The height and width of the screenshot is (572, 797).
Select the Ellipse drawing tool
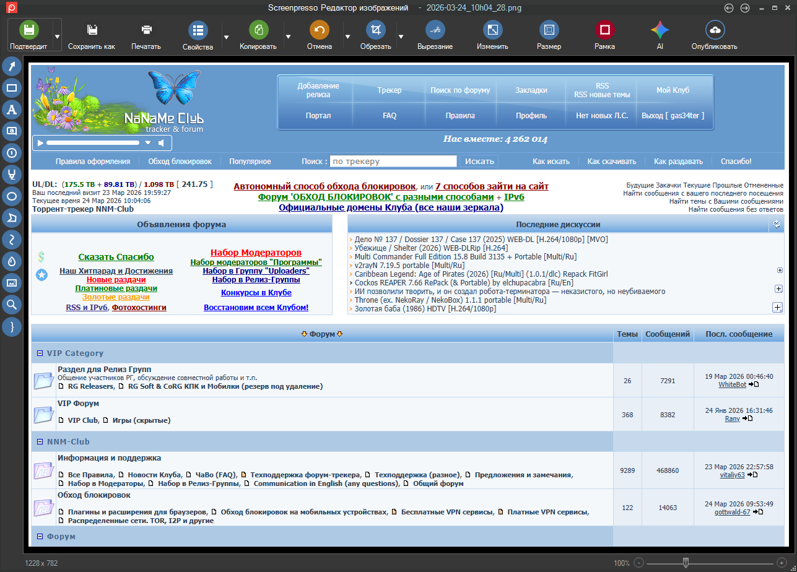[x=12, y=196]
